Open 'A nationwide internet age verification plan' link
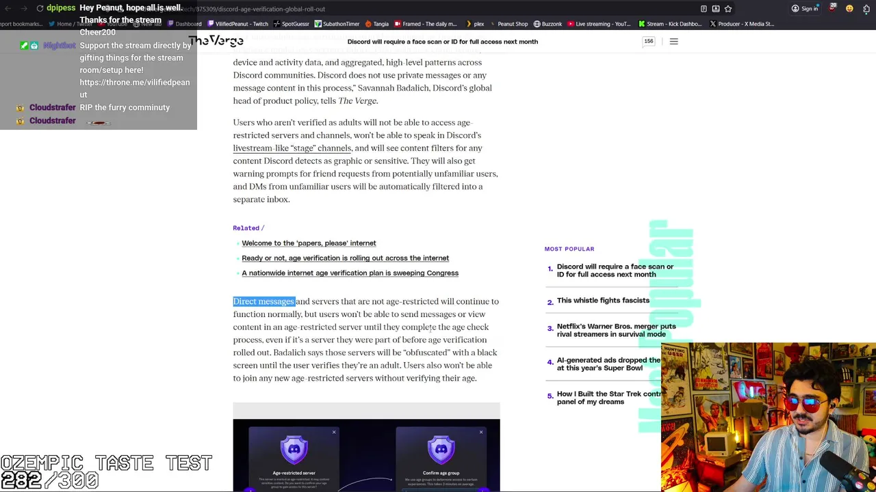 click(x=350, y=273)
